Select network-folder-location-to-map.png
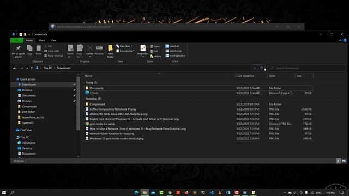 [198, 133]
